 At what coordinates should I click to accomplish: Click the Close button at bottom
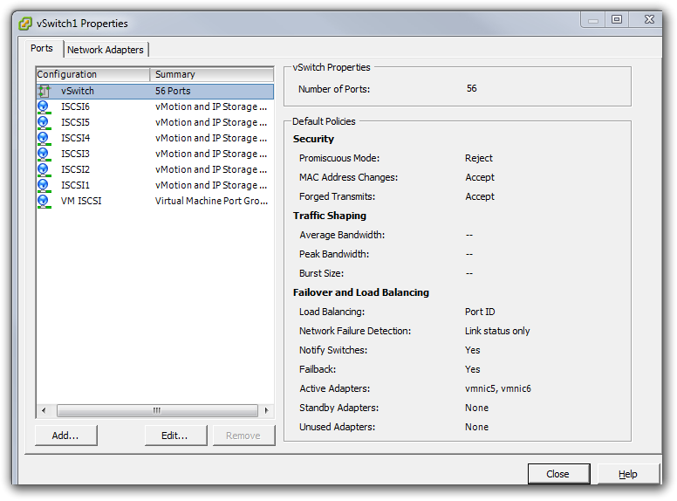[558, 474]
